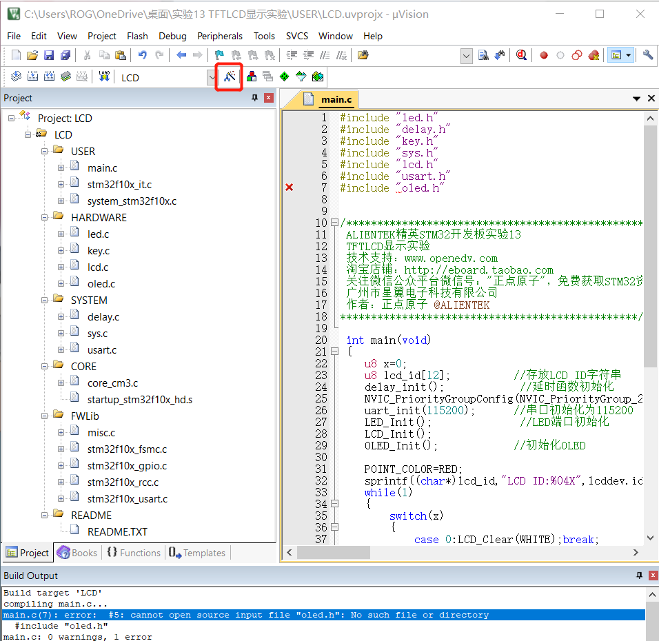
Task: Collapse the SYSTEM folder group
Action: click(44, 300)
